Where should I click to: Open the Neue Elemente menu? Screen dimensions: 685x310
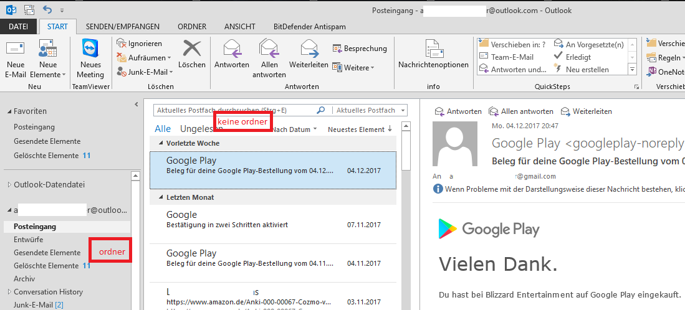[x=47, y=58]
